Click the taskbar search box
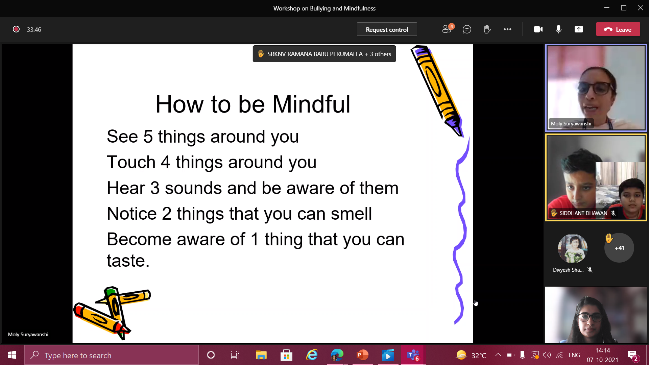Image resolution: width=649 pixels, height=365 pixels. pos(112,355)
